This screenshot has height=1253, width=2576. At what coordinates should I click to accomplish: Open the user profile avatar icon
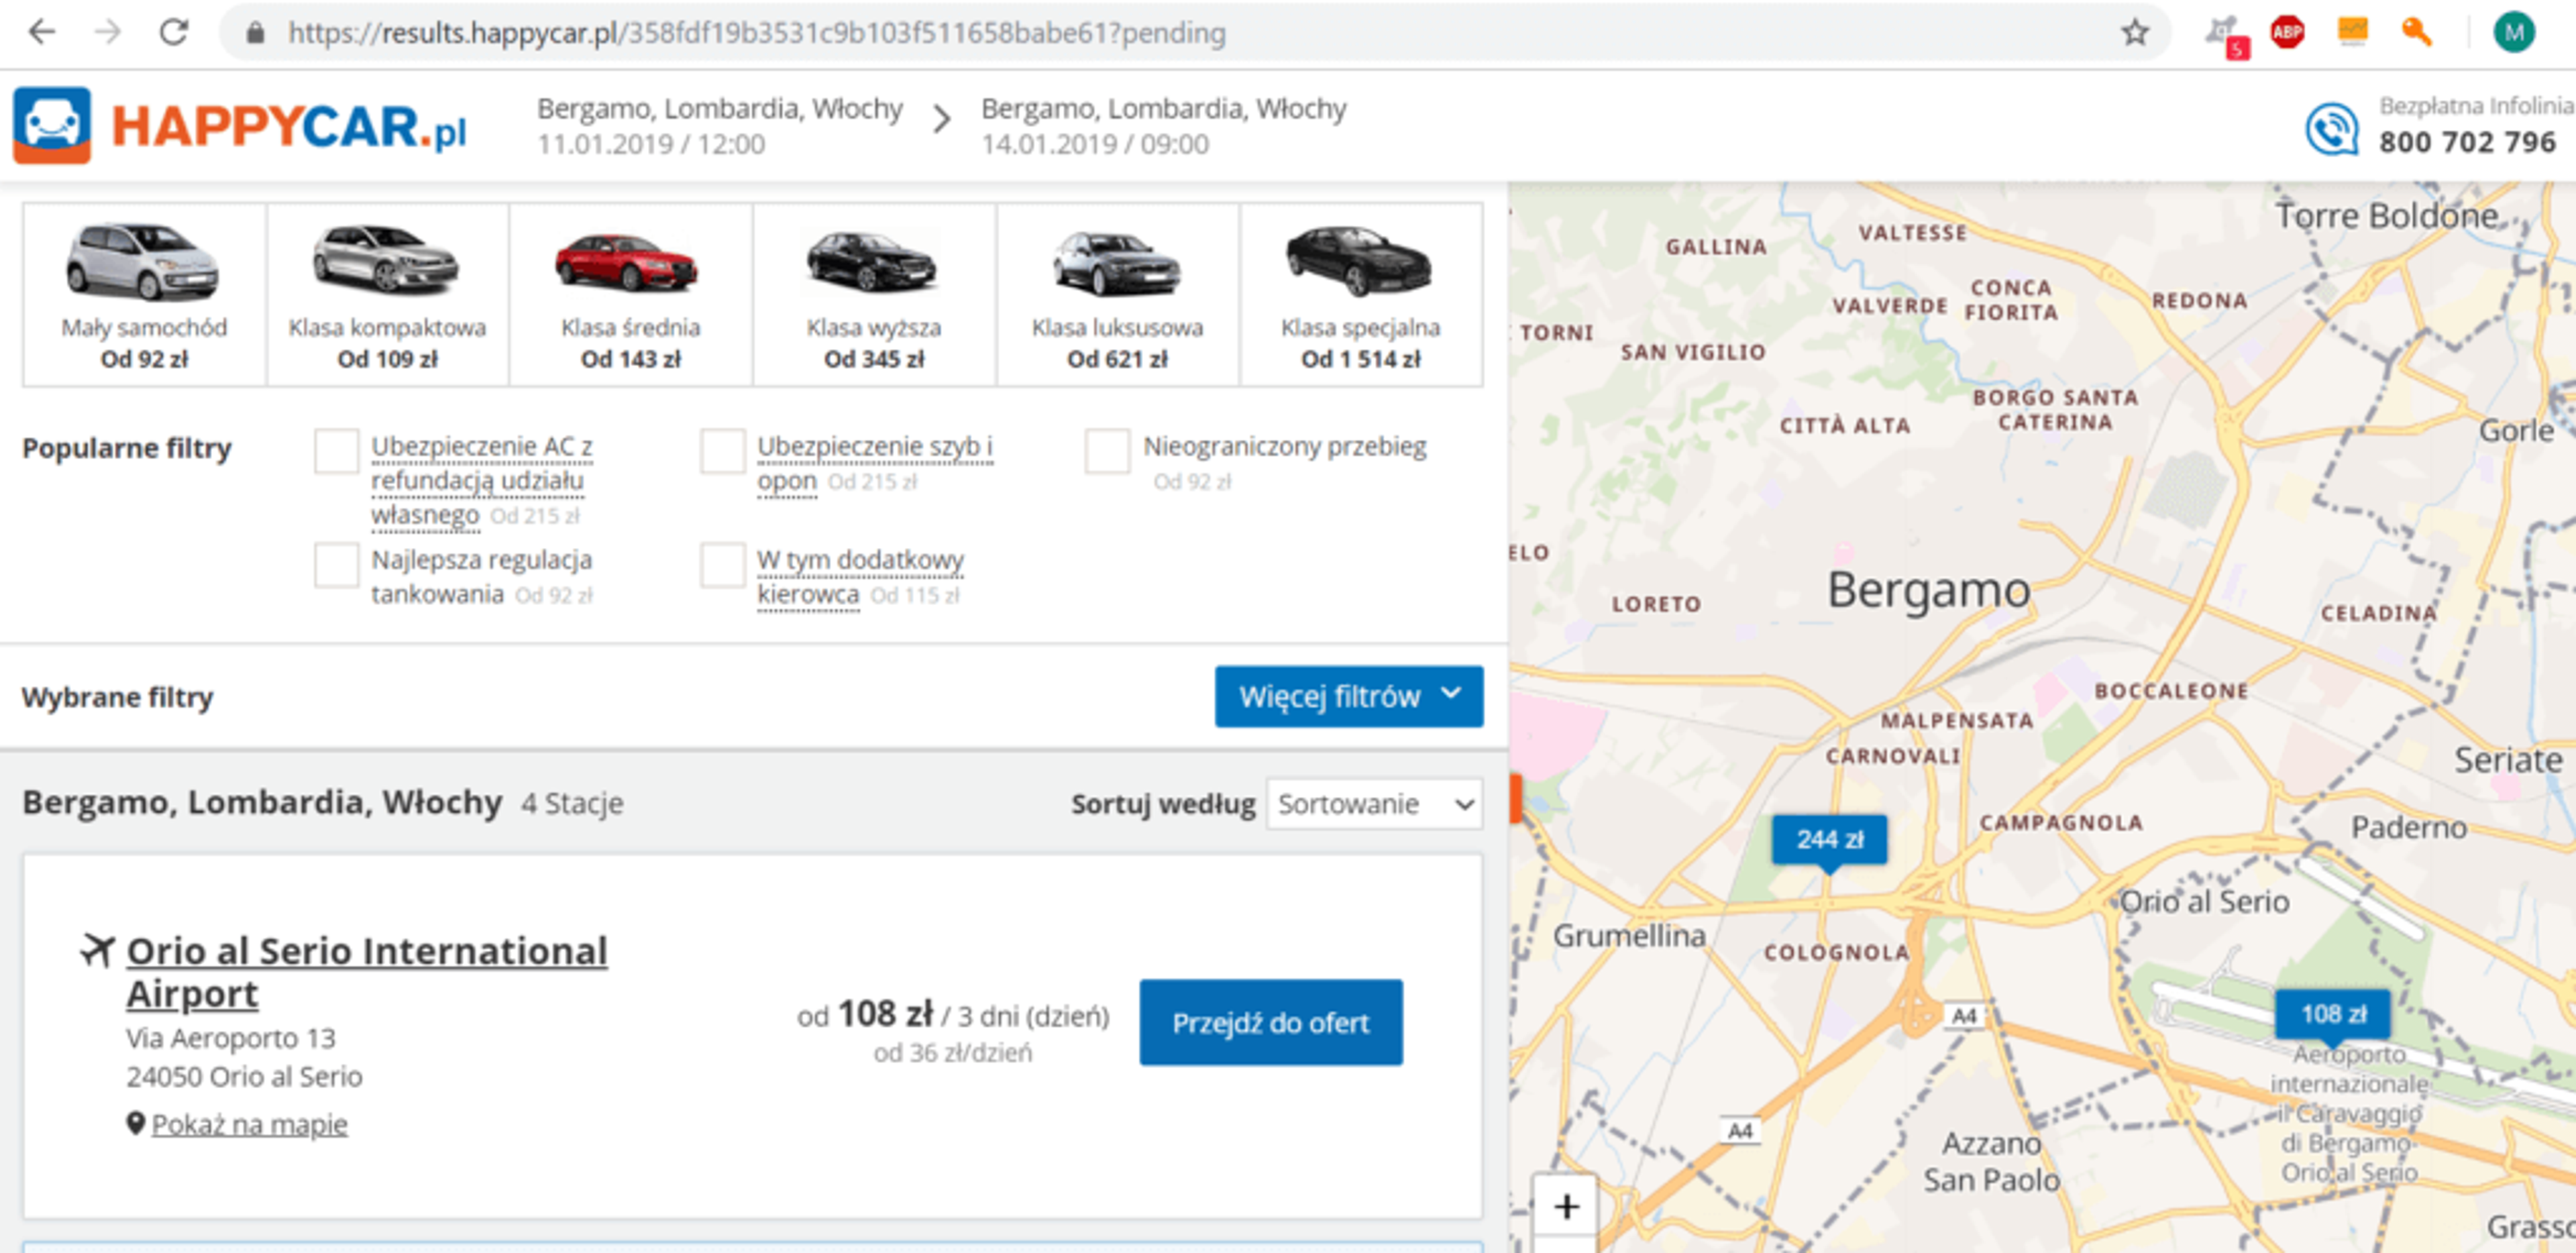(x=2513, y=33)
